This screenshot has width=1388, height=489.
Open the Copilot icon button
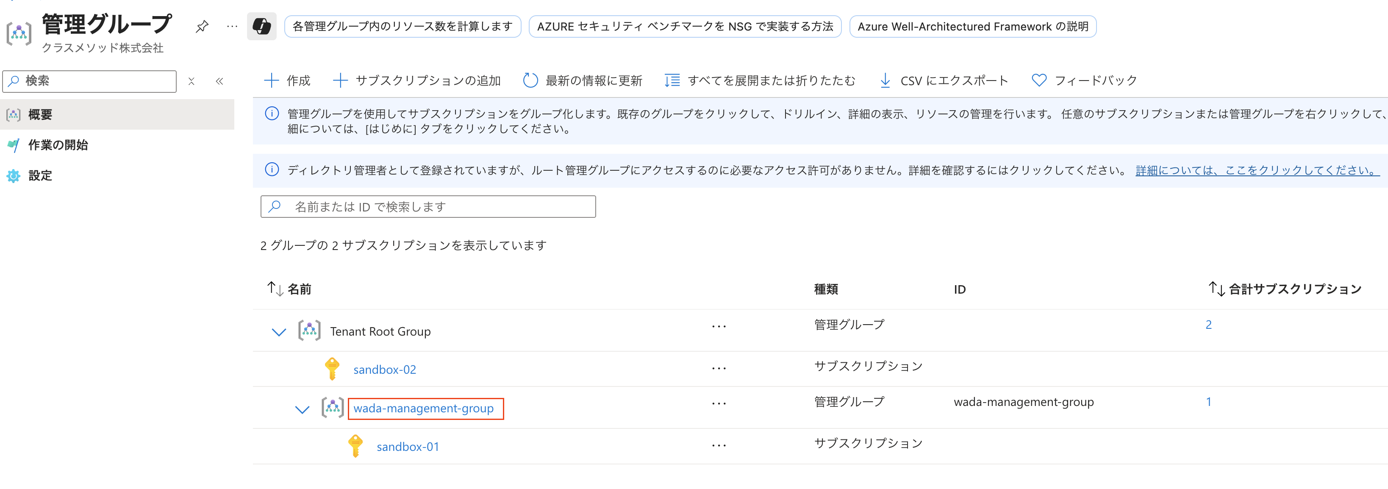[262, 26]
